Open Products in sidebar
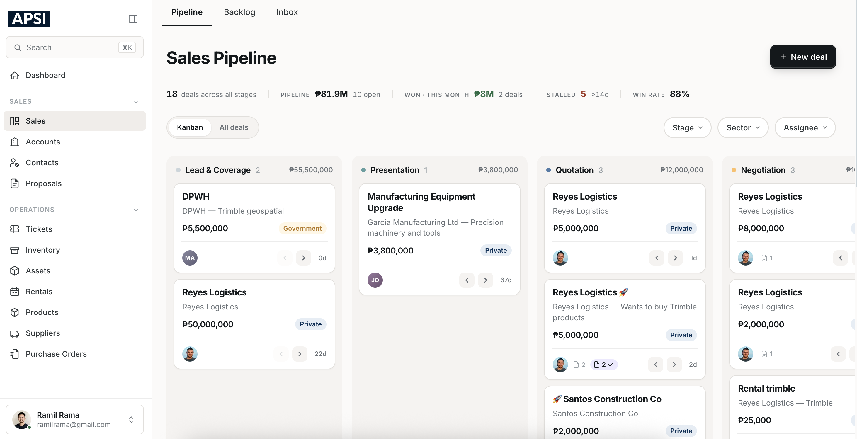 (x=74, y=312)
